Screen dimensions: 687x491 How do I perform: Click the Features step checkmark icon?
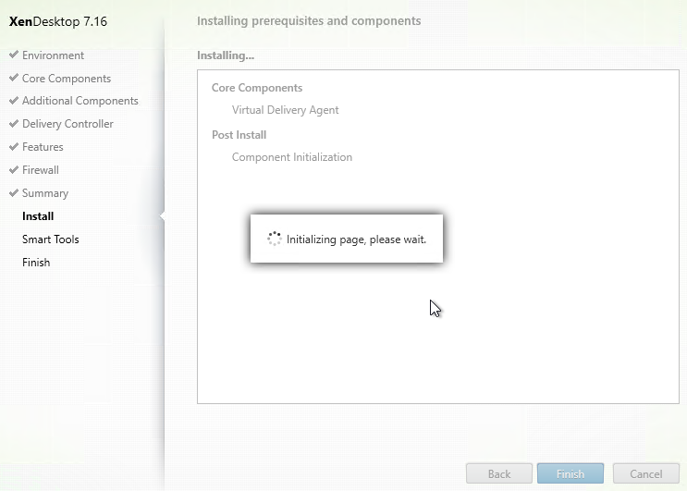point(14,146)
